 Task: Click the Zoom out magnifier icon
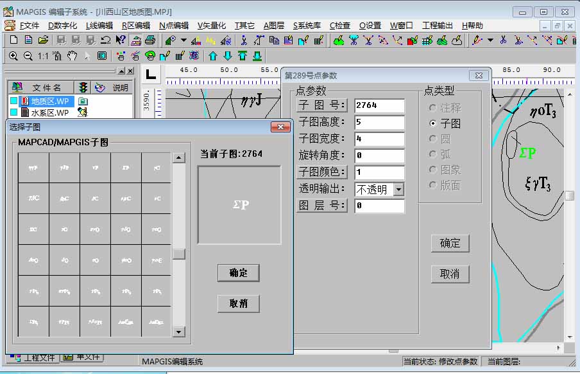(x=28, y=56)
